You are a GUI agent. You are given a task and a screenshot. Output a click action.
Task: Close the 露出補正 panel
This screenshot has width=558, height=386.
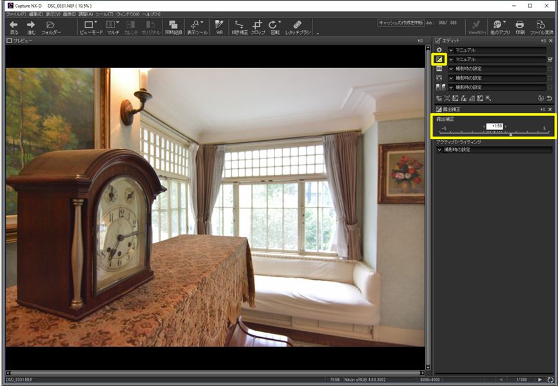pos(550,109)
